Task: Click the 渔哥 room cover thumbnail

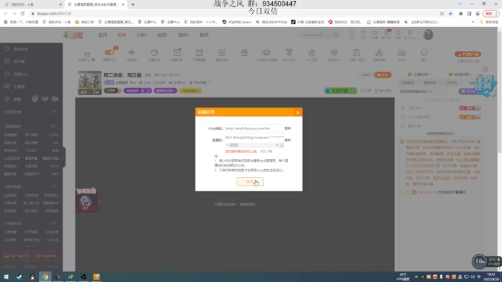Action: click(90, 83)
